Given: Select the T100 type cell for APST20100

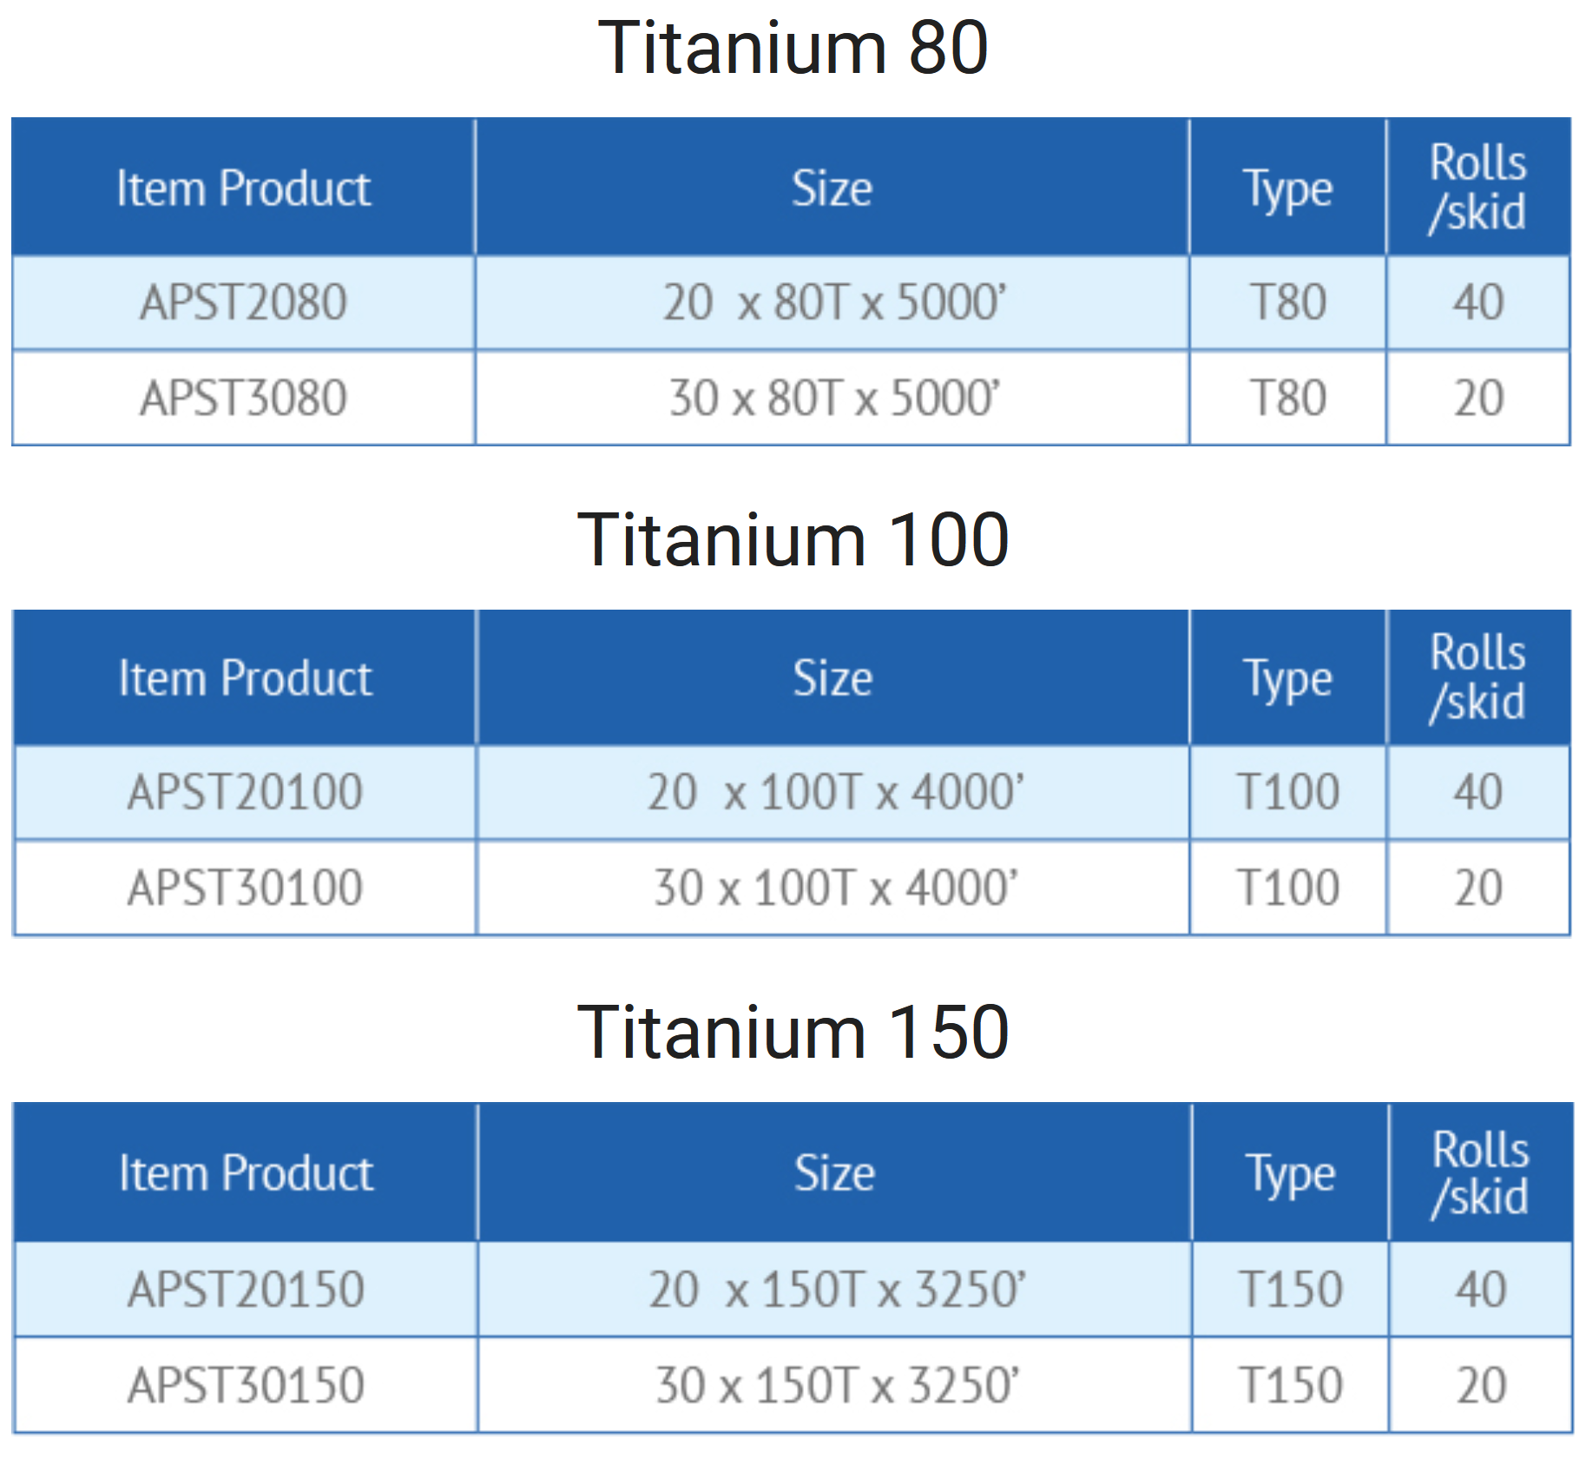Looking at the screenshot, I should tap(1288, 792).
